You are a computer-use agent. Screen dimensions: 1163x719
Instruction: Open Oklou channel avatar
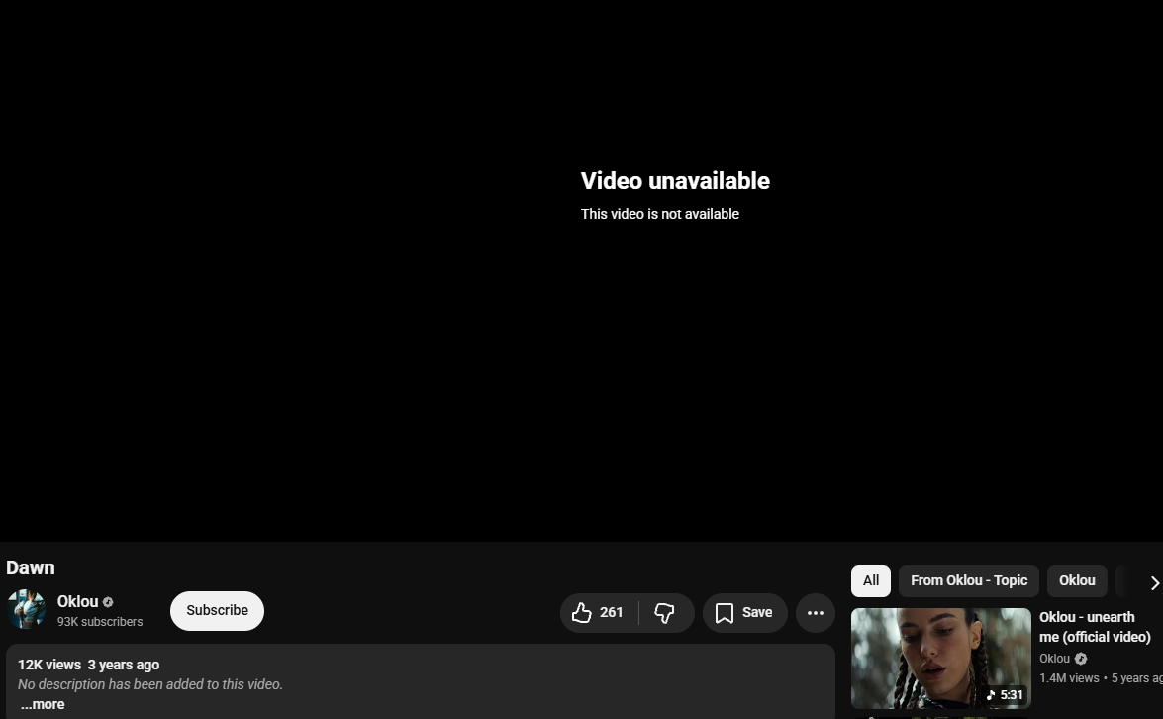(26, 609)
